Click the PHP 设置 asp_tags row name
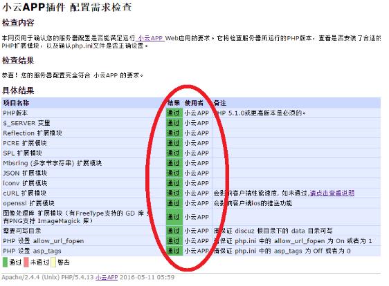Image resolution: width=389 pixels, height=286 pixels. coord(32,251)
